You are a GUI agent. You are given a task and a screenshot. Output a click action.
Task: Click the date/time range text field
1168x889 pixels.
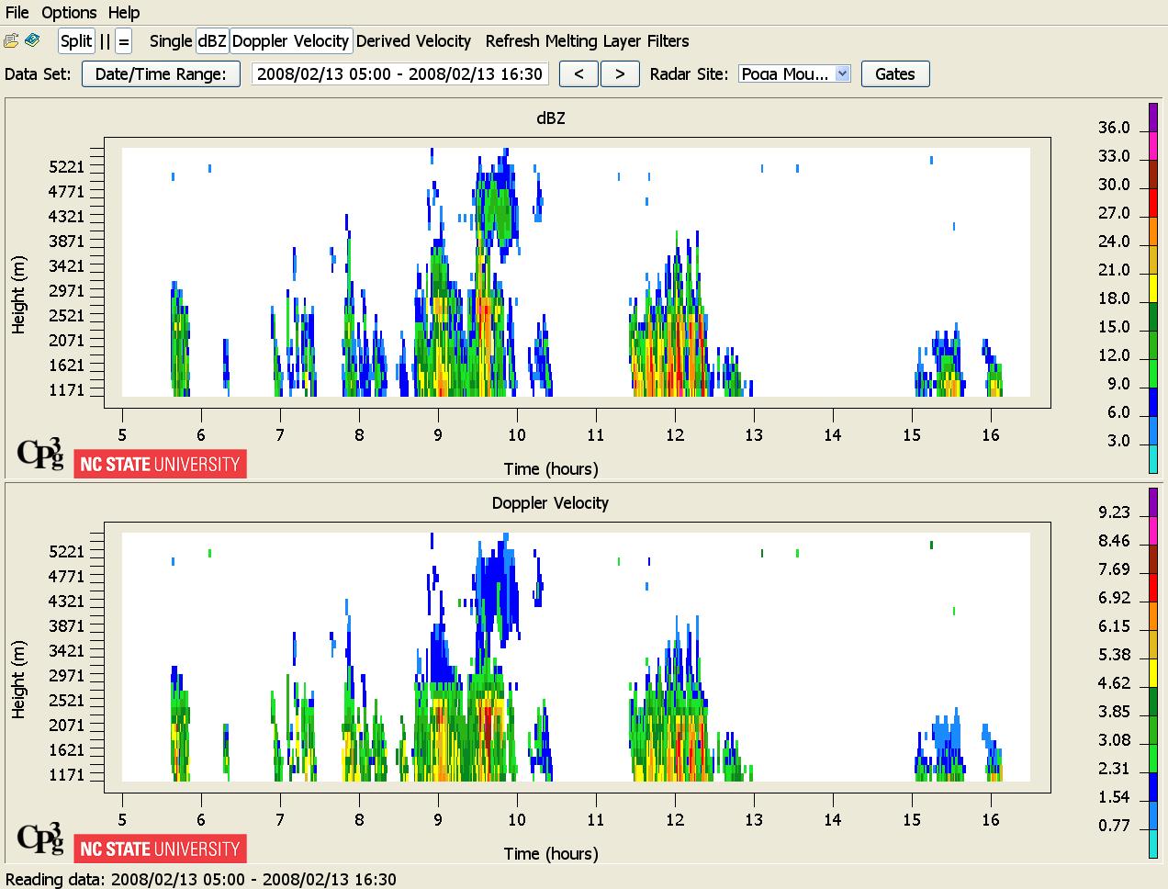(399, 74)
